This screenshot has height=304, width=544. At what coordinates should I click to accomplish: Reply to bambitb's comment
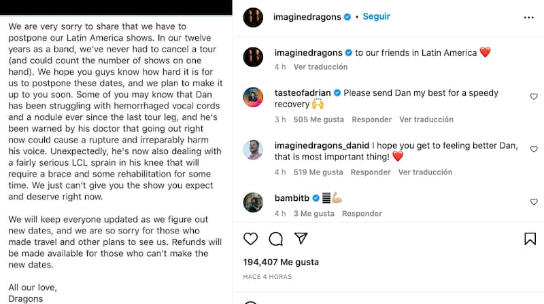[x=362, y=213]
